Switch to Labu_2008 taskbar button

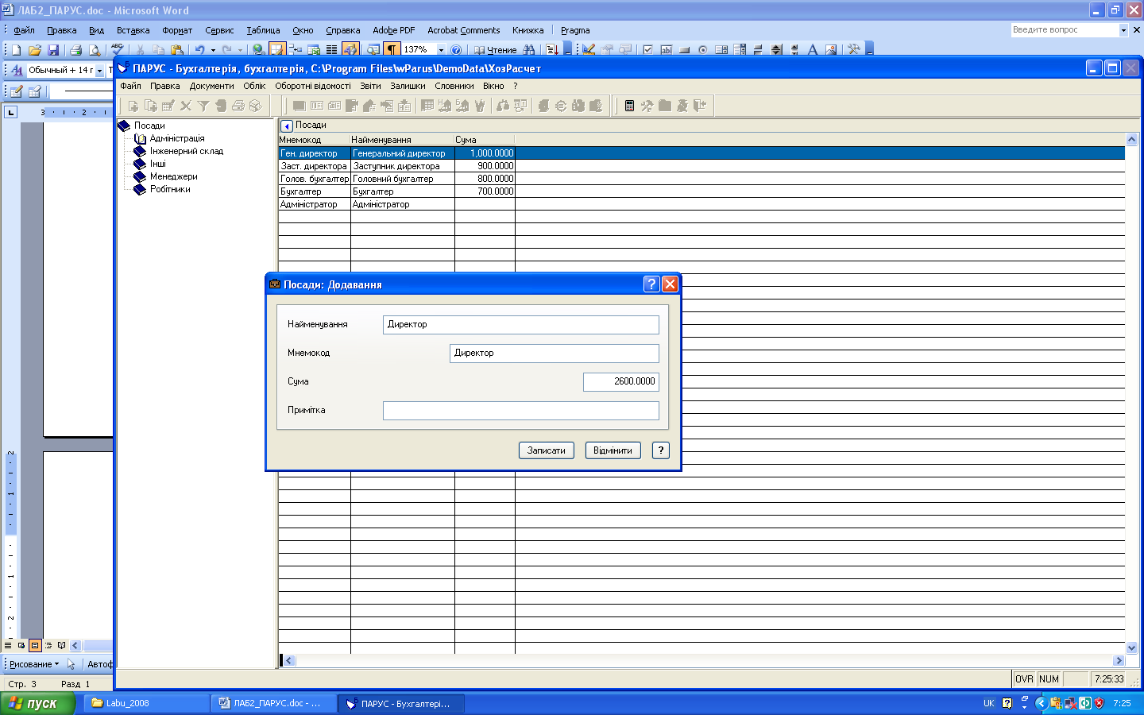coord(146,703)
